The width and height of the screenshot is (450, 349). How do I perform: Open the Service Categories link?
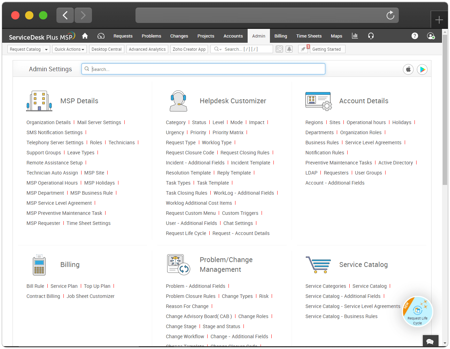point(326,286)
